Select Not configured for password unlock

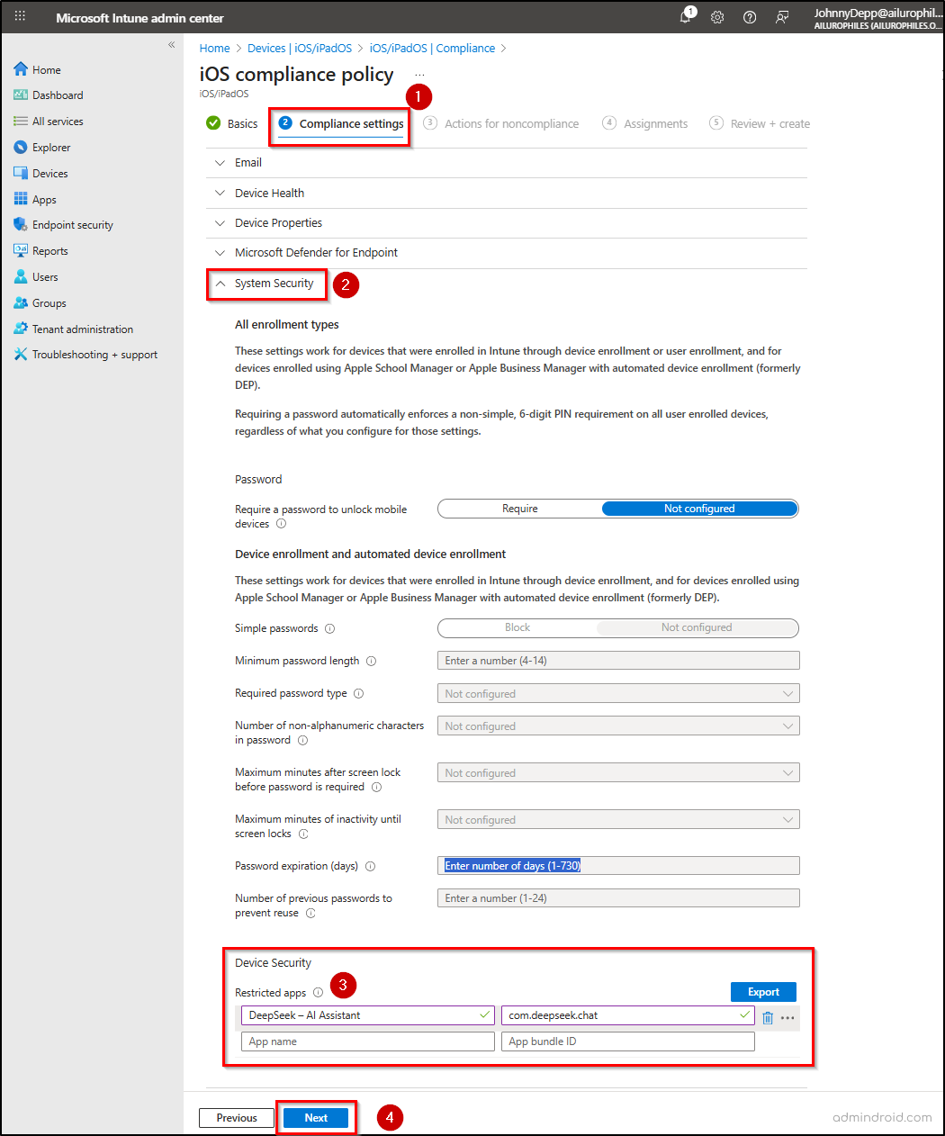699,509
